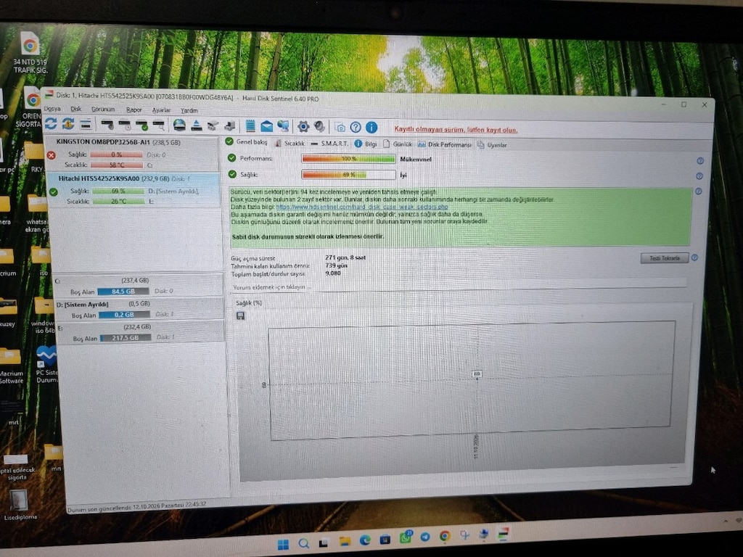Click help icon beside green status text box
The image size is (743, 557).
tap(699, 191)
